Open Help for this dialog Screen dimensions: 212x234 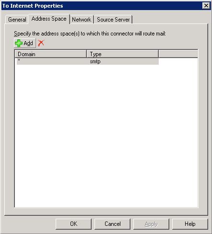click(x=190, y=224)
